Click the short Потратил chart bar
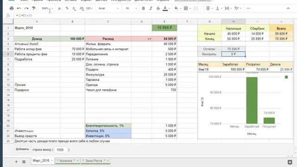297x167 pixels. click(269, 121)
